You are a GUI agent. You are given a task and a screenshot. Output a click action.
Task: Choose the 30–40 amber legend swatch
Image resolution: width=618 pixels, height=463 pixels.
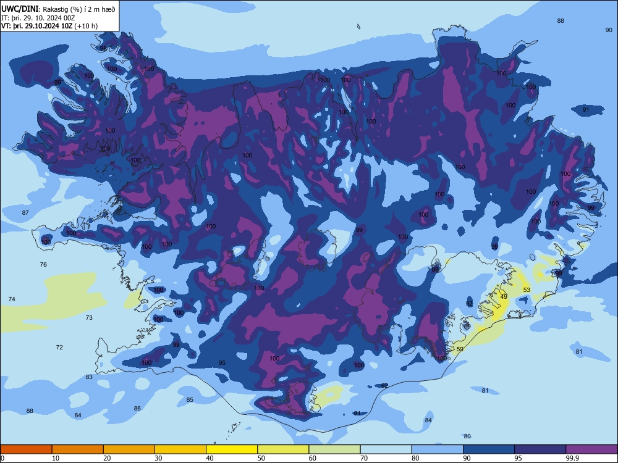pyautogui.click(x=180, y=449)
